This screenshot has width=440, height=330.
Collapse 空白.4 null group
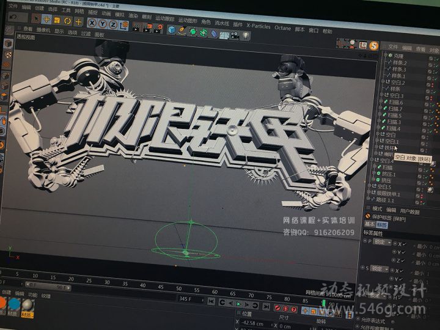pos(372,159)
